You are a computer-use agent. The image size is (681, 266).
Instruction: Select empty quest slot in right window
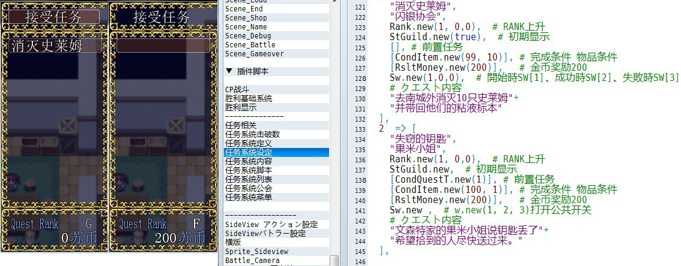[x=163, y=46]
